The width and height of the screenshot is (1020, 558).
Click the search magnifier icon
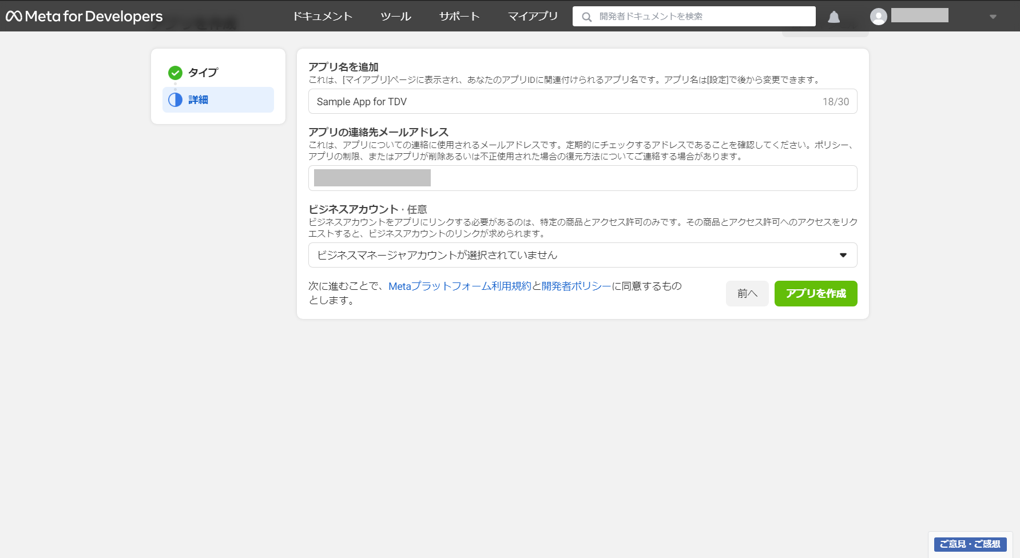click(x=586, y=17)
